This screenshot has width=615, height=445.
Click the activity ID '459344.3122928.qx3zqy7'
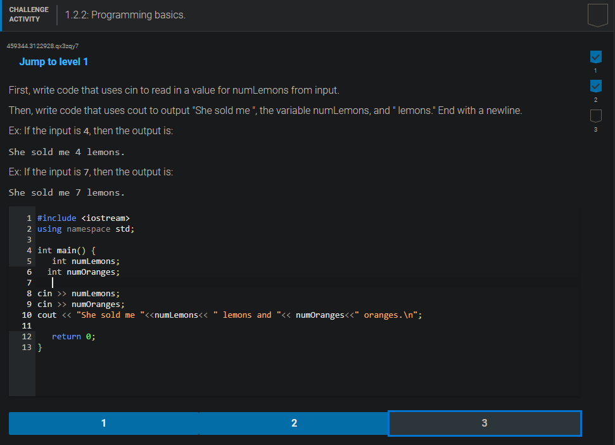click(x=42, y=46)
